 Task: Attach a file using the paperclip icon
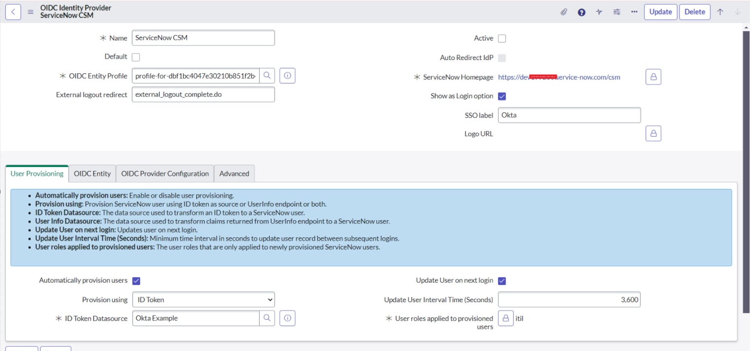[x=564, y=11]
